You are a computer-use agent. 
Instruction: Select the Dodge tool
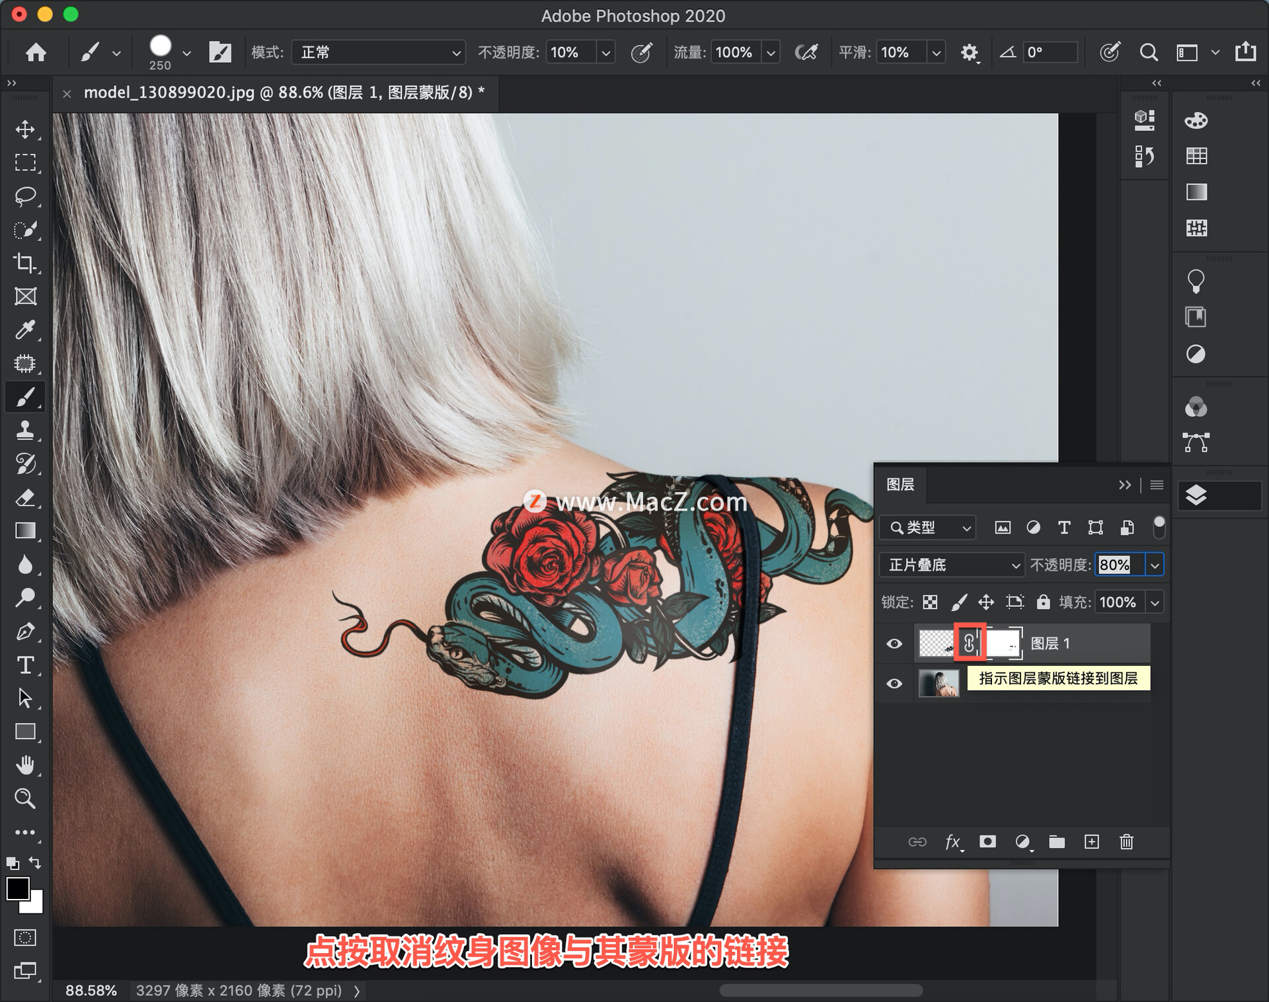25,598
